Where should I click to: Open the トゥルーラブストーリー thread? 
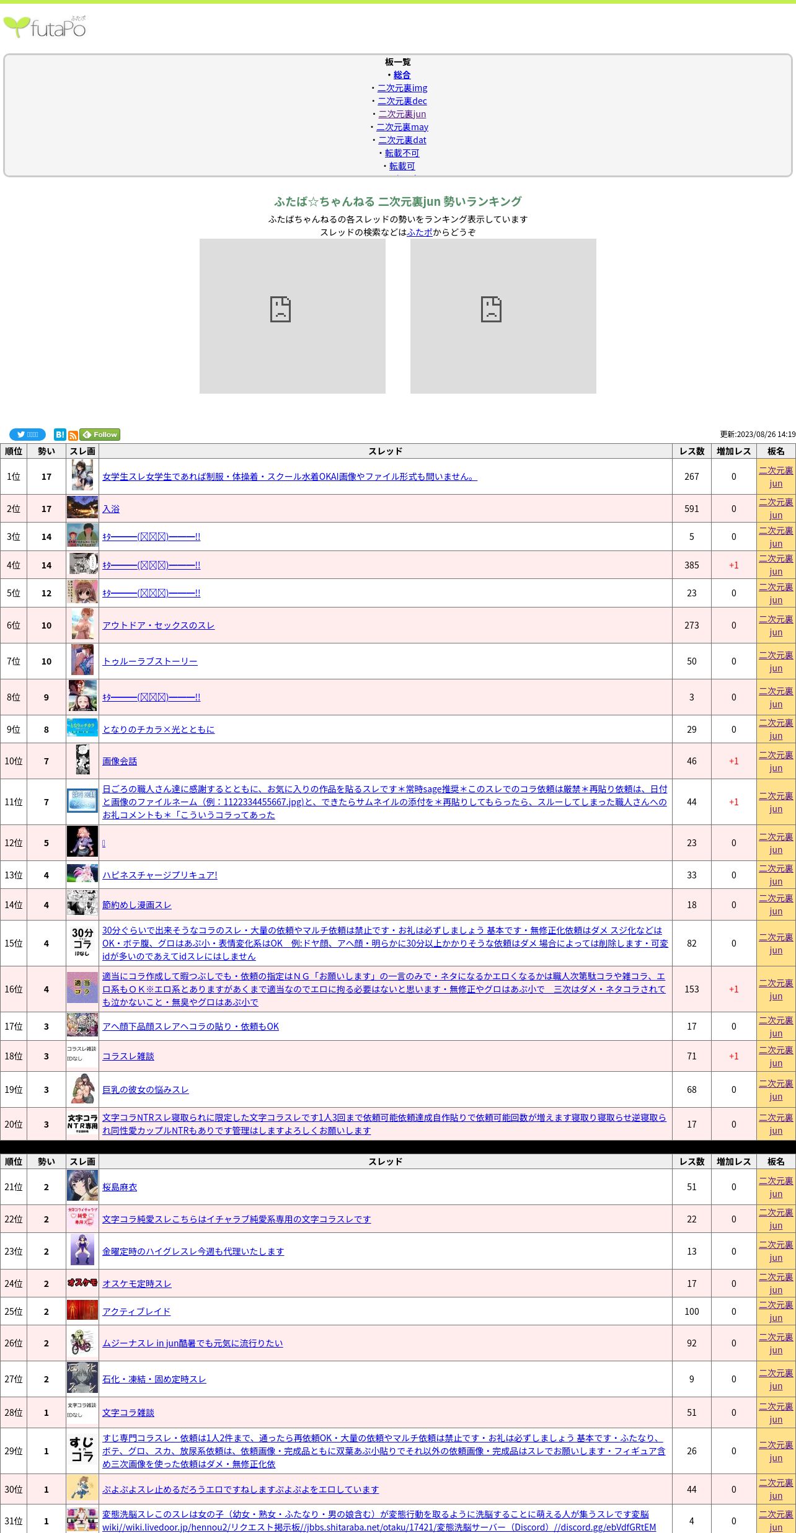[150, 661]
